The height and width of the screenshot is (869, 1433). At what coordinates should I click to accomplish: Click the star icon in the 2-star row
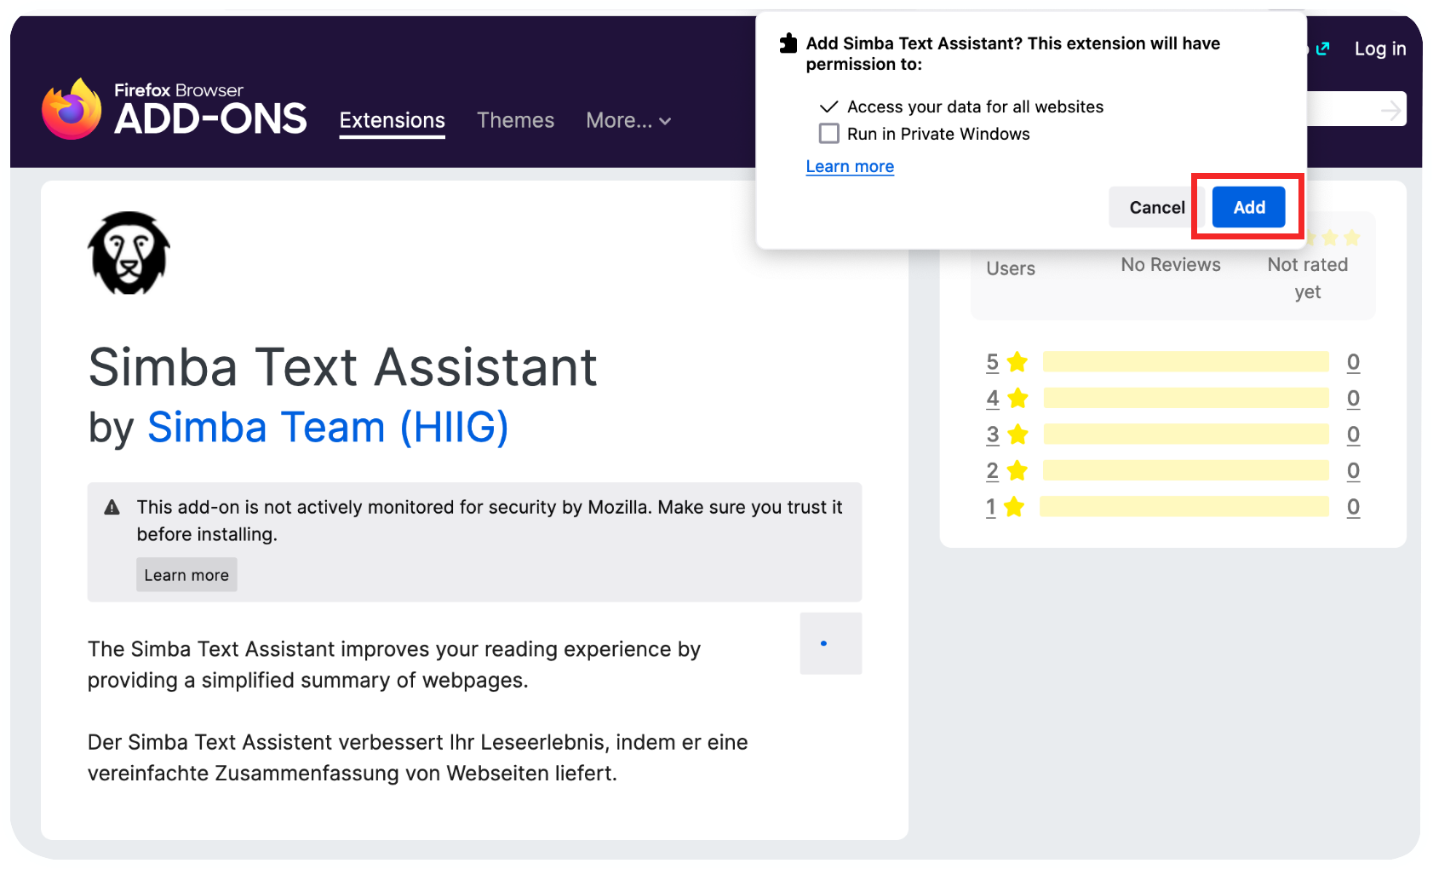[x=1017, y=470]
